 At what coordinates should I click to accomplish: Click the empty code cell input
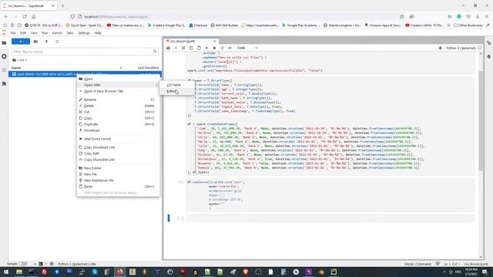(330, 219)
